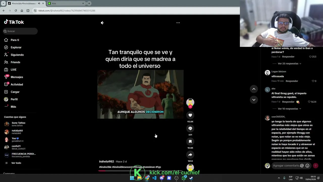This screenshot has height=182, width=323.
Task: Open Steam from taskbar
Action: [191, 178]
